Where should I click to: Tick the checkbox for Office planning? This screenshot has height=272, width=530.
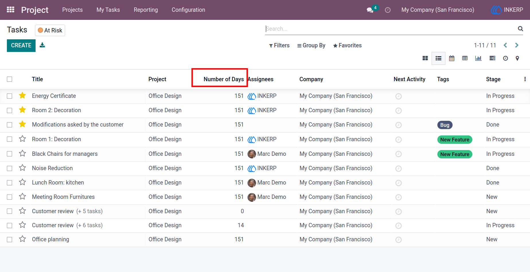click(x=9, y=240)
